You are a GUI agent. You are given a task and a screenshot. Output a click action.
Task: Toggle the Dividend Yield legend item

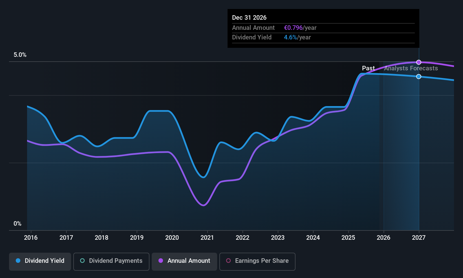pyautogui.click(x=40, y=261)
